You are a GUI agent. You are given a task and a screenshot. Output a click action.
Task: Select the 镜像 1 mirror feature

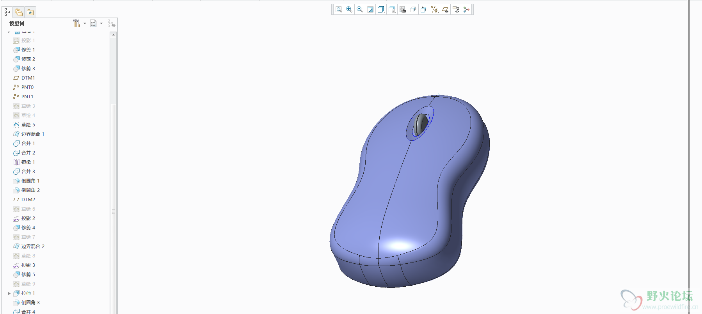(x=24, y=162)
